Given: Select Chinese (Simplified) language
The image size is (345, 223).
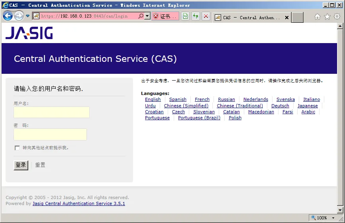Looking at the screenshot, I should click(x=186, y=106).
